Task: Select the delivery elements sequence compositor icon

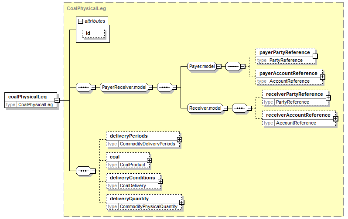Action: 83,171
